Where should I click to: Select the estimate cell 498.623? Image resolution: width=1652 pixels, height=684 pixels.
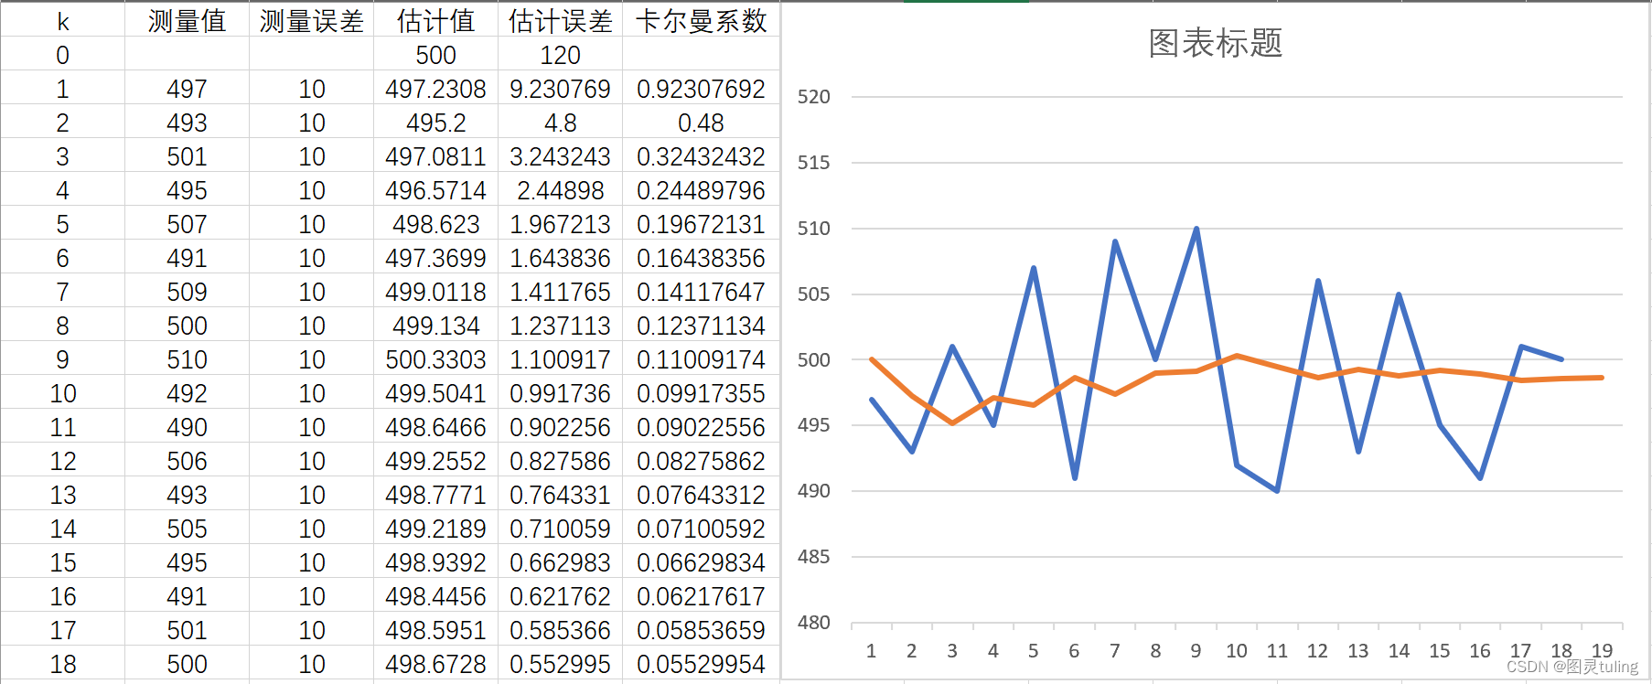[x=435, y=224]
